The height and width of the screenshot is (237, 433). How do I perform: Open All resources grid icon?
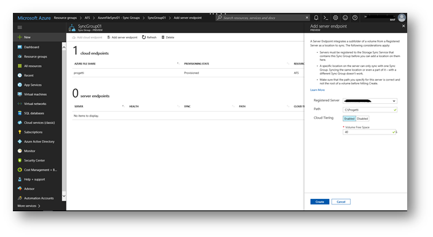(20, 66)
